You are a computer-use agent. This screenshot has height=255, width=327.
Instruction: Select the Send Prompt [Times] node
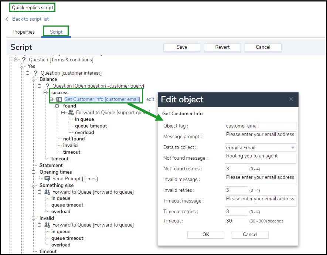point(75,179)
